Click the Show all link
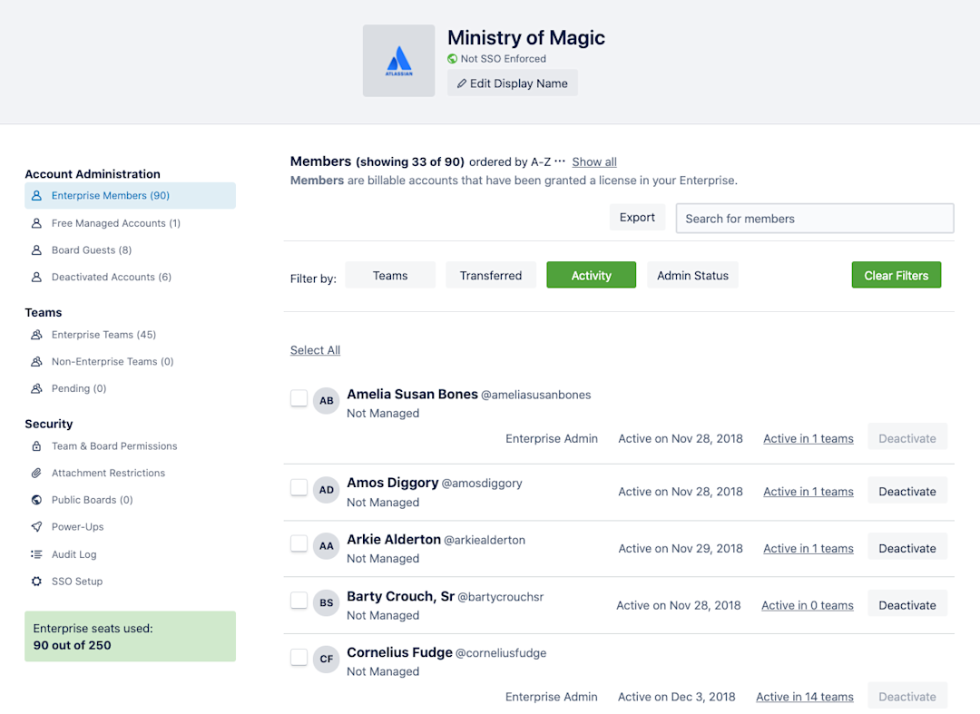 (x=593, y=161)
